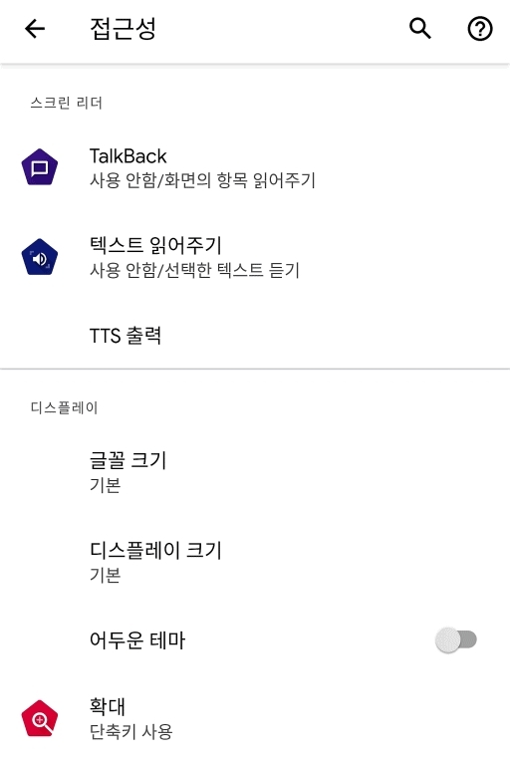
Task: Open TTS 출력 settings
Action: coord(255,336)
